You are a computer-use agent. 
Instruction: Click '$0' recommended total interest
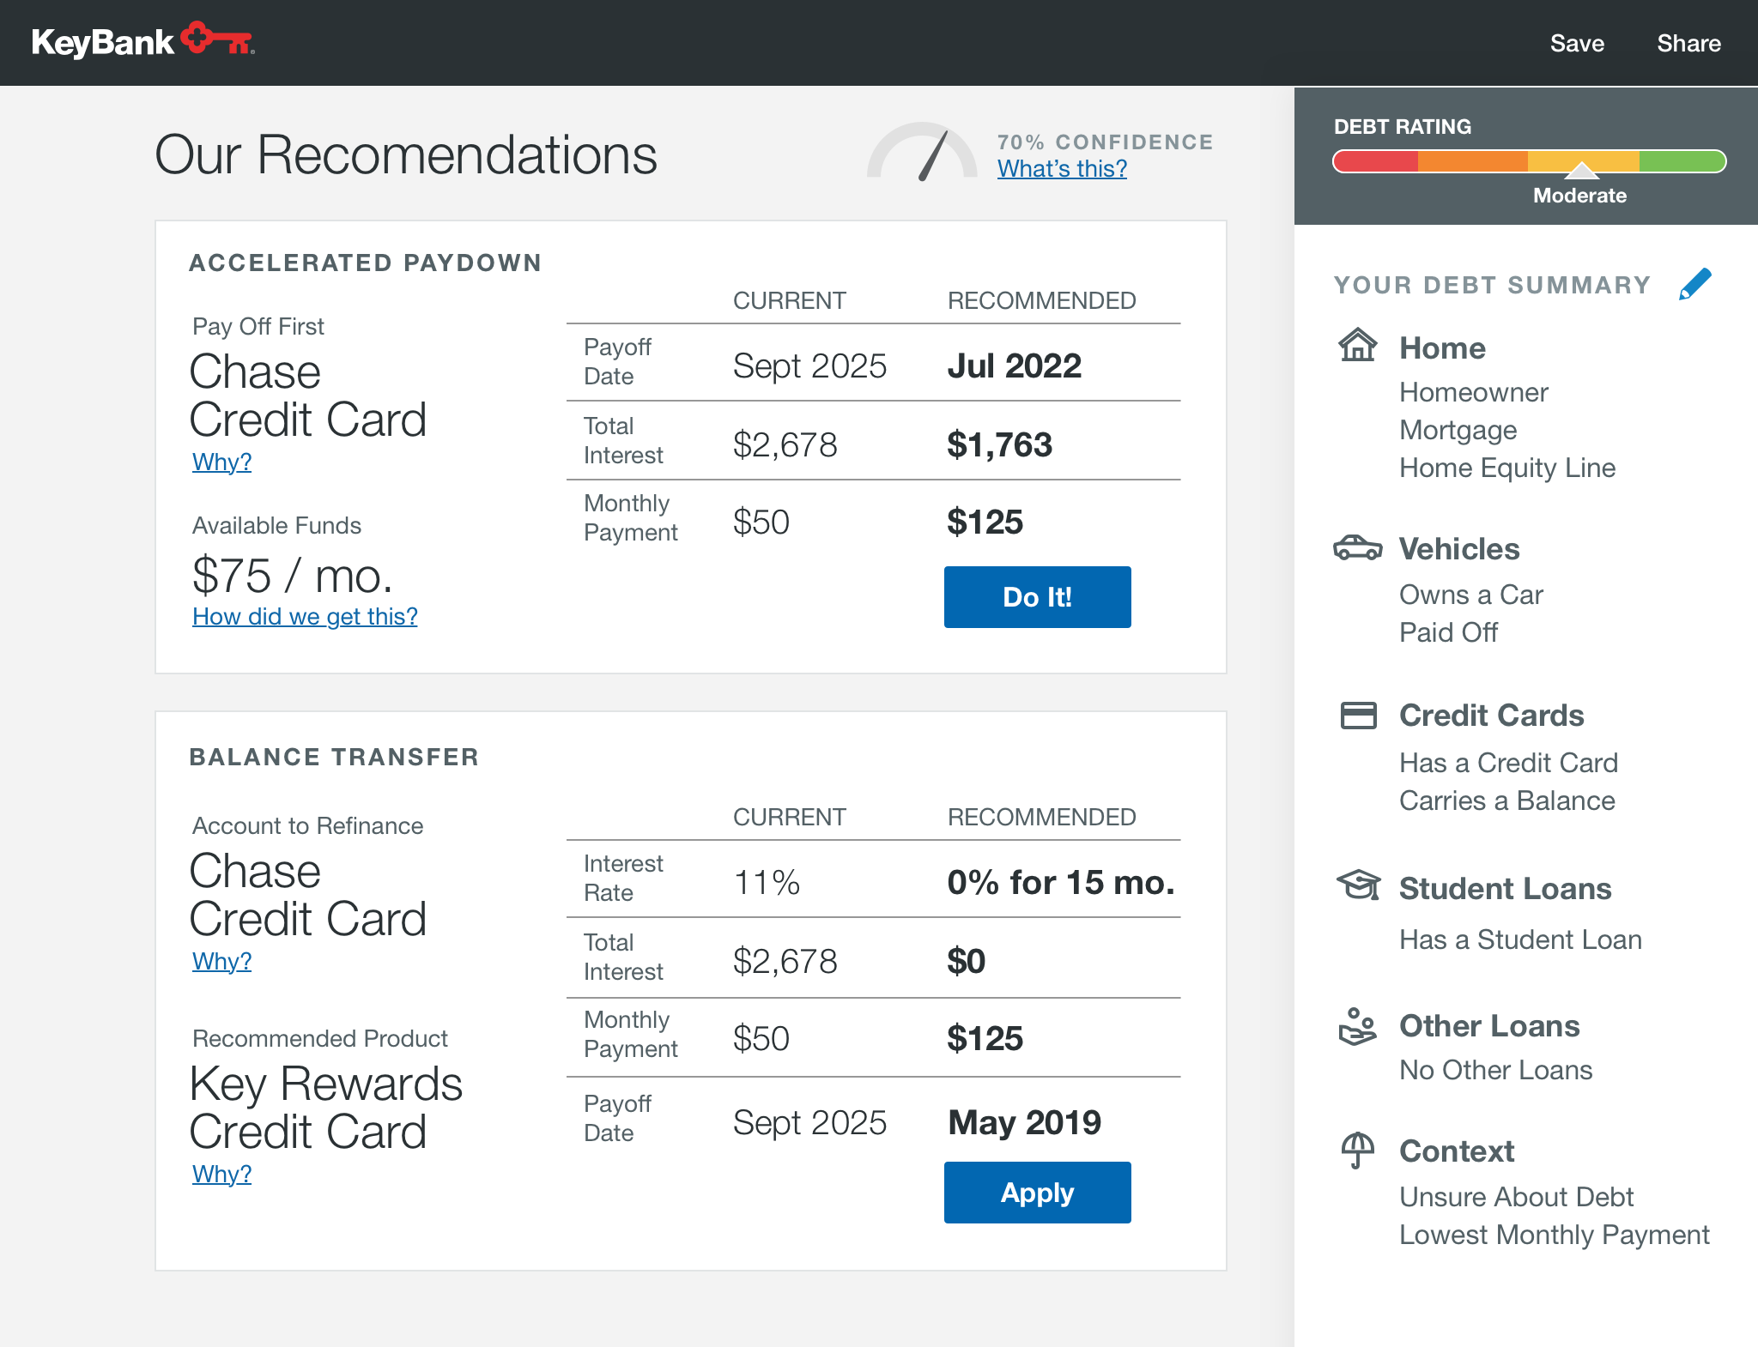(x=966, y=961)
